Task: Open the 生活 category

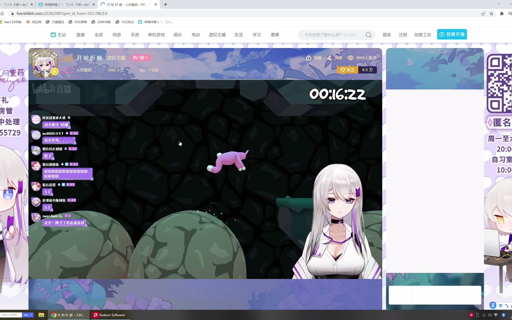Action: [x=239, y=35]
